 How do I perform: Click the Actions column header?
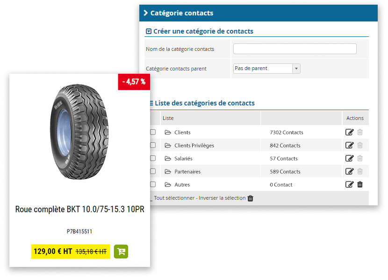355,118
